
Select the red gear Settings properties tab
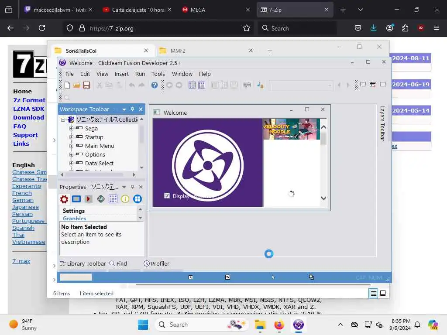pyautogui.click(x=64, y=199)
